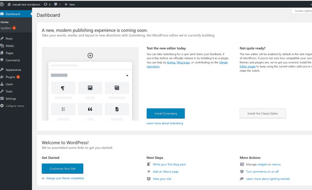Open the Plugins menu
The height and width of the screenshot is (190, 312).
tap(16, 77)
